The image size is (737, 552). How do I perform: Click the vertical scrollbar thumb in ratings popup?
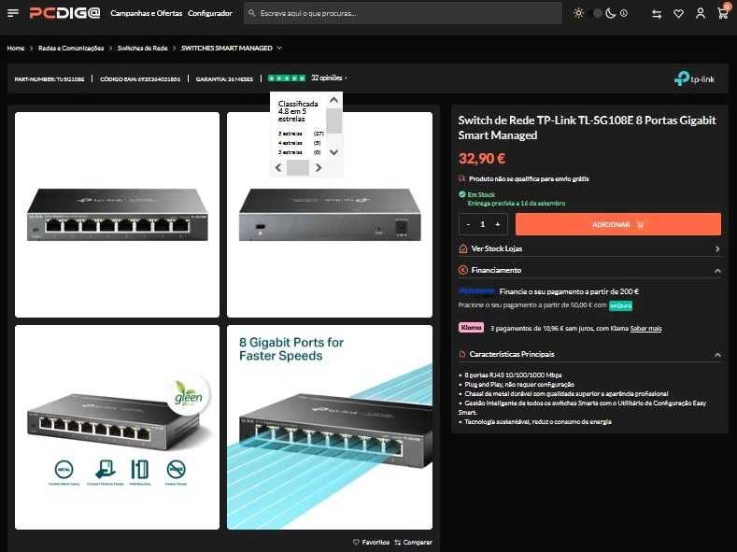click(x=333, y=120)
